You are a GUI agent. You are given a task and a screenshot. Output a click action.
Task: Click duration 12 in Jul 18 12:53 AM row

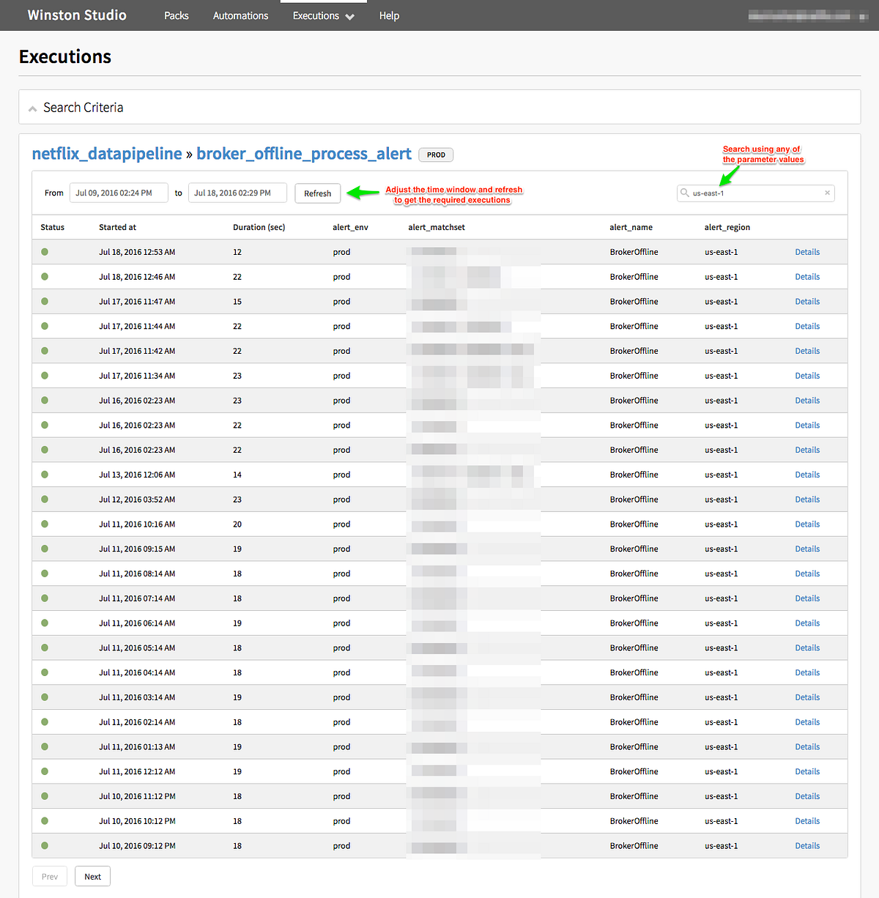[x=237, y=252]
